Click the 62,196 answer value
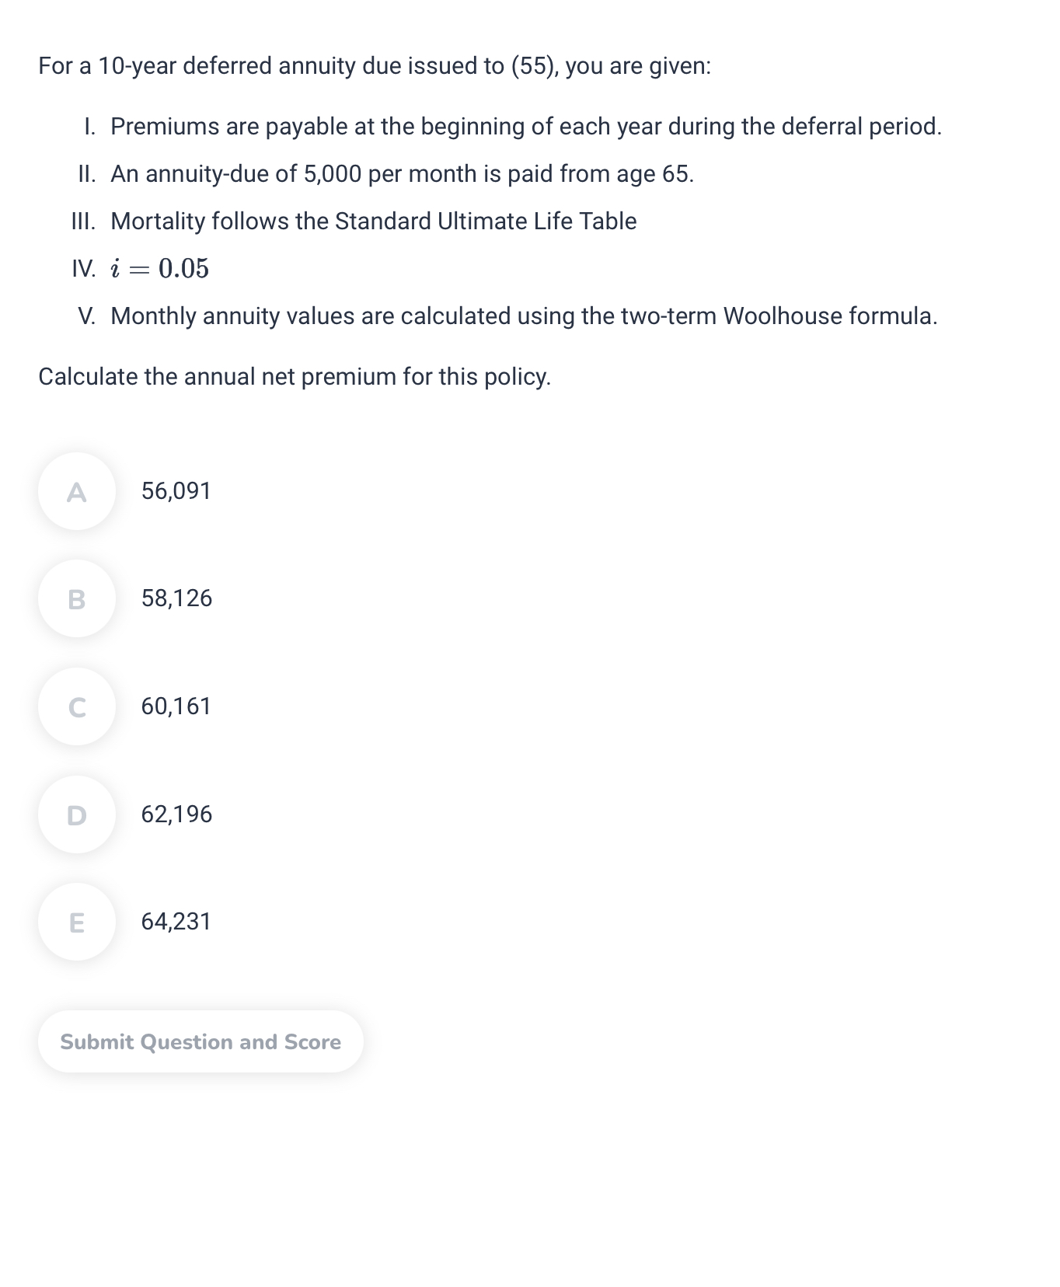This screenshot has width=1060, height=1287. pos(176,814)
